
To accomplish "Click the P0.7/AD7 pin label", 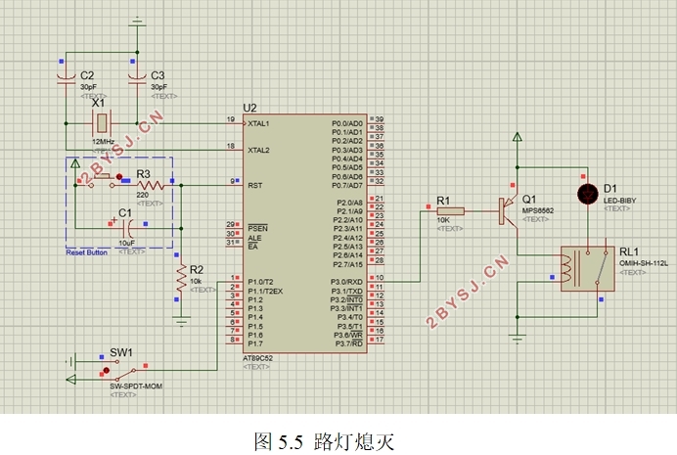I will point(347,185).
